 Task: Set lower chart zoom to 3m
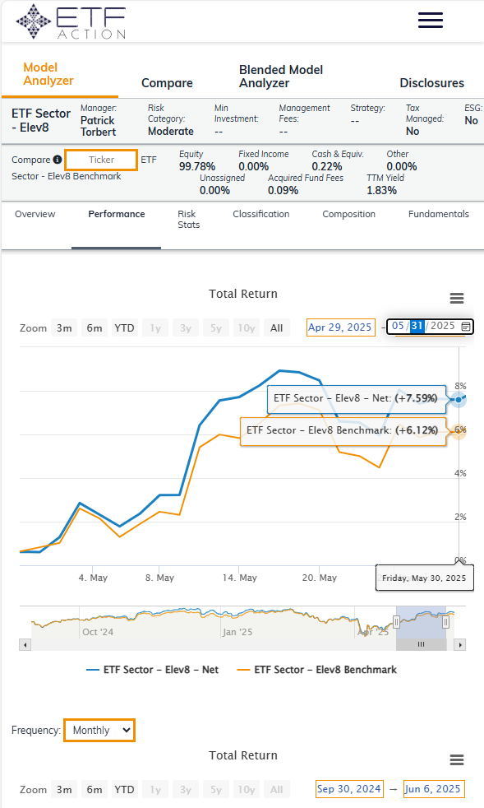(64, 789)
